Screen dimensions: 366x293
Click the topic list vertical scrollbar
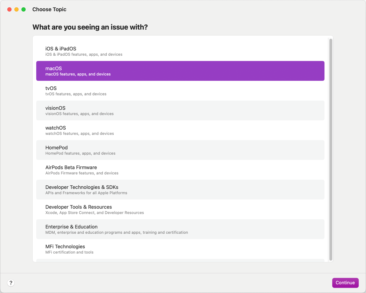[331, 150]
